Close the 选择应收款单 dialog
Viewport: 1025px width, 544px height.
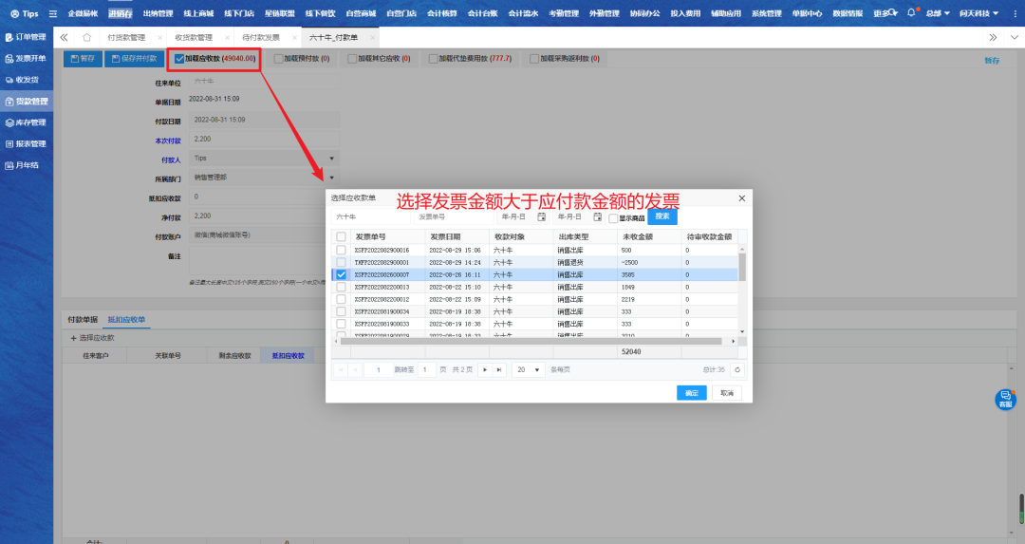(742, 197)
